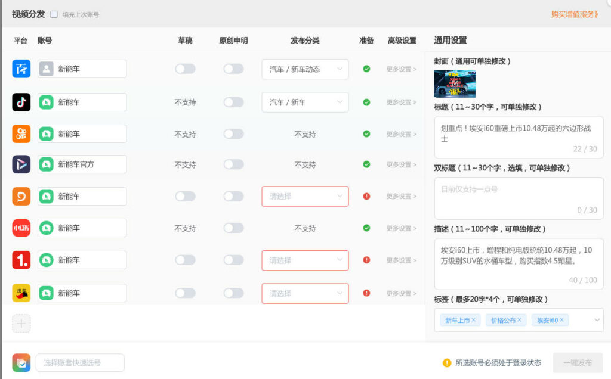Enable 原创申明 toggle for Douyin row
611x379 pixels.
coord(233,102)
